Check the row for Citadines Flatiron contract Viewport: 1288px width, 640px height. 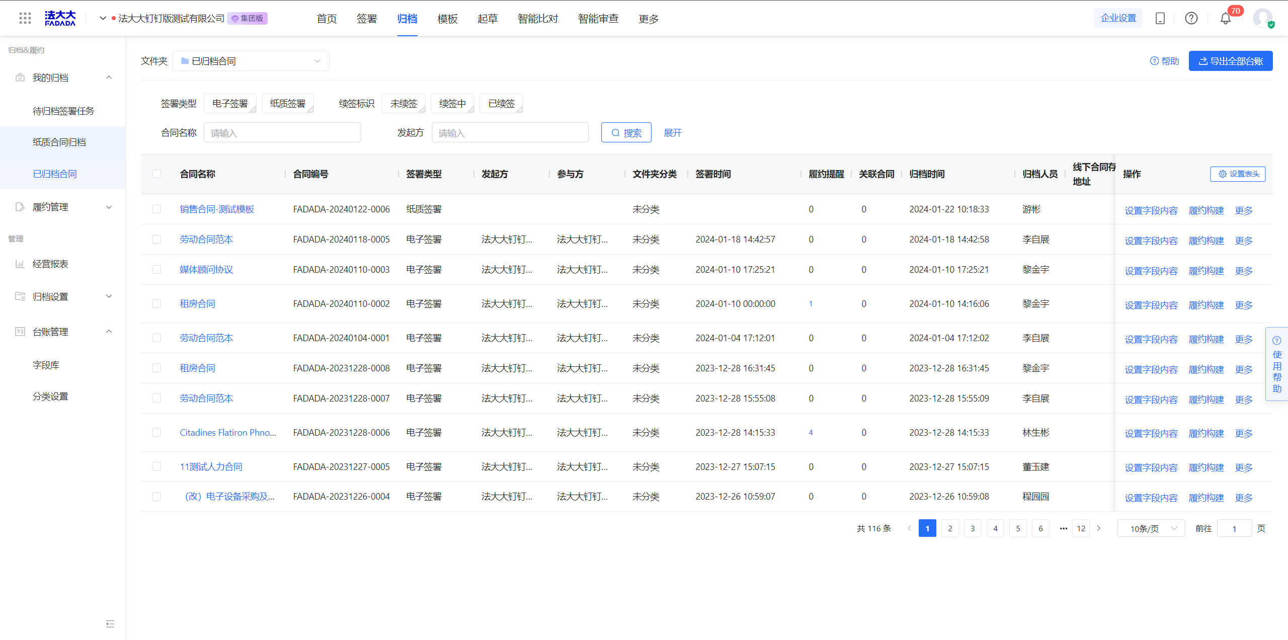(157, 433)
